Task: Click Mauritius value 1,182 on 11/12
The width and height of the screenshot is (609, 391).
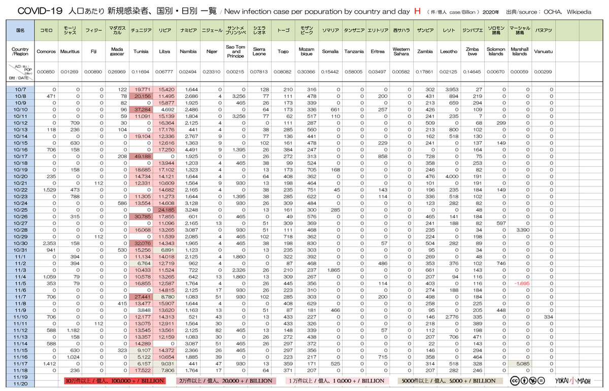Action: [74, 330]
